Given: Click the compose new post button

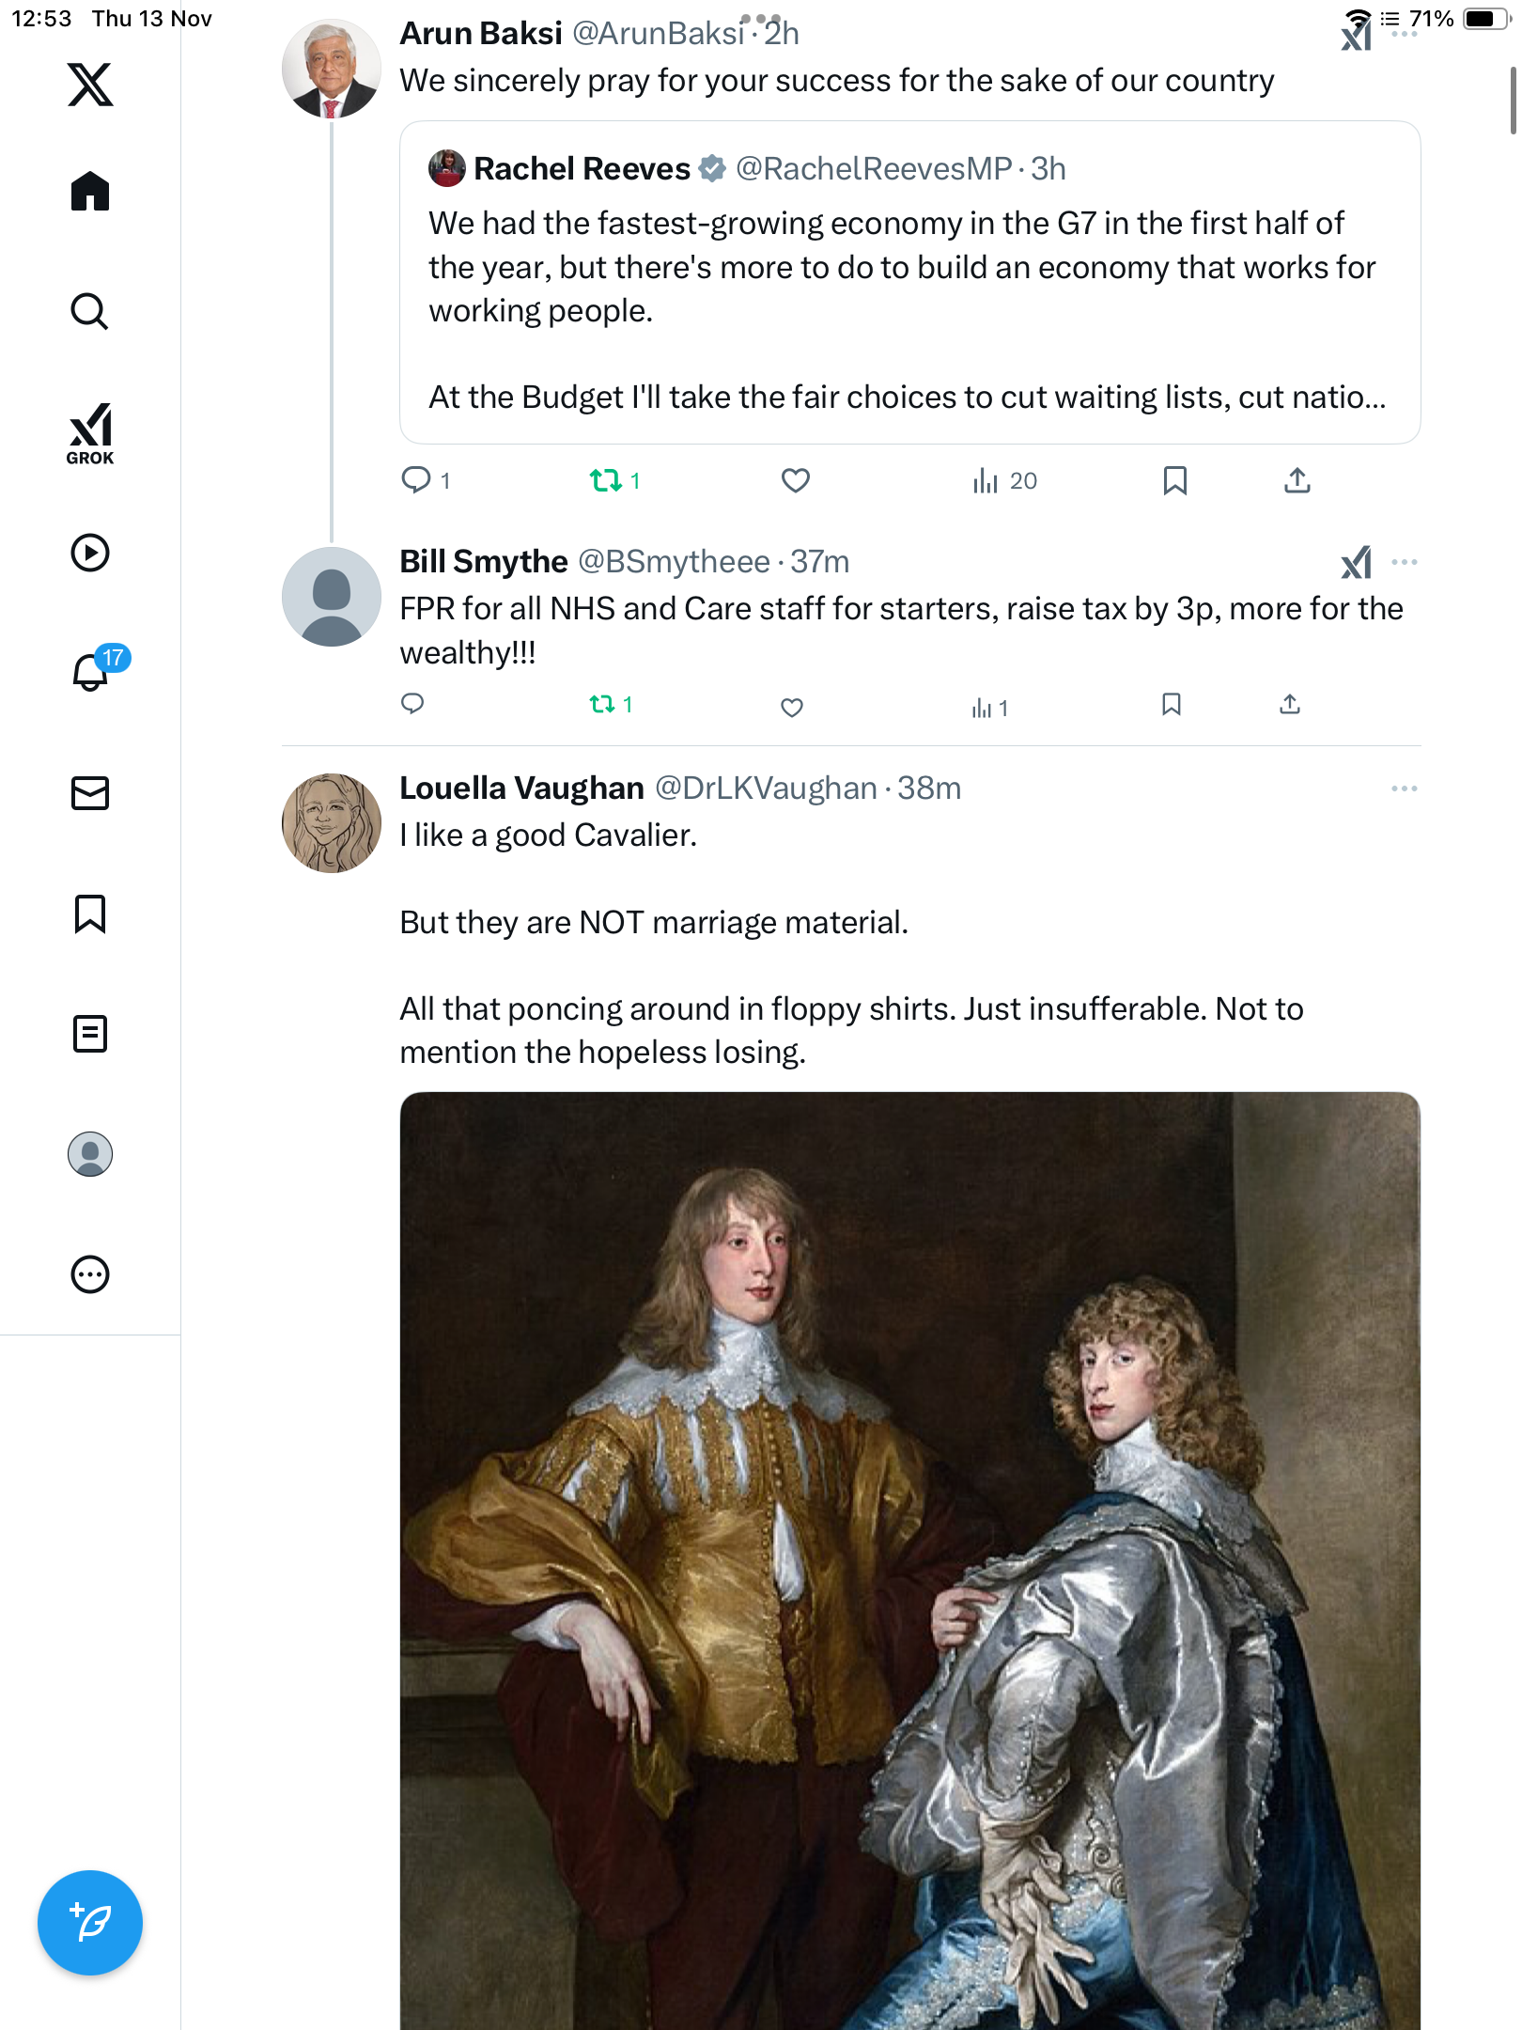Looking at the screenshot, I should pos(90,1923).
